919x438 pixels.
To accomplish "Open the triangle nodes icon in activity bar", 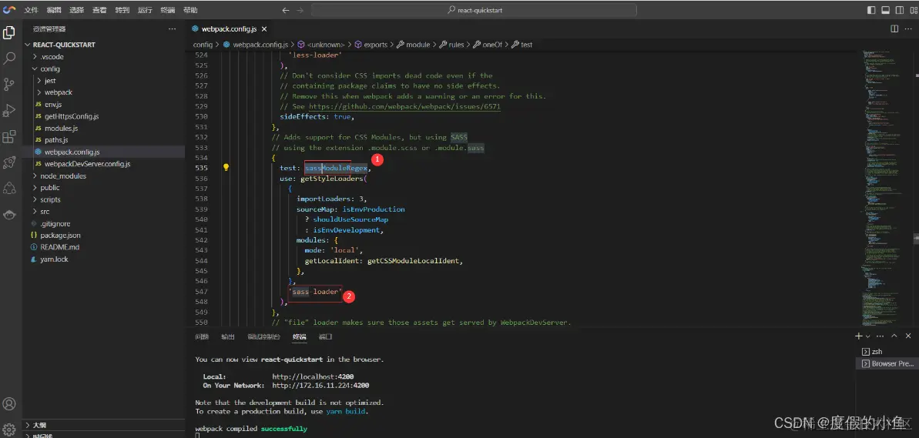I will click(9, 188).
